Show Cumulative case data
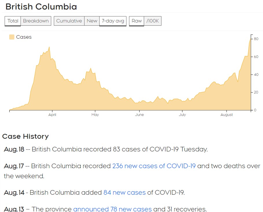The height and width of the screenshot is (212, 263). [x=69, y=21]
